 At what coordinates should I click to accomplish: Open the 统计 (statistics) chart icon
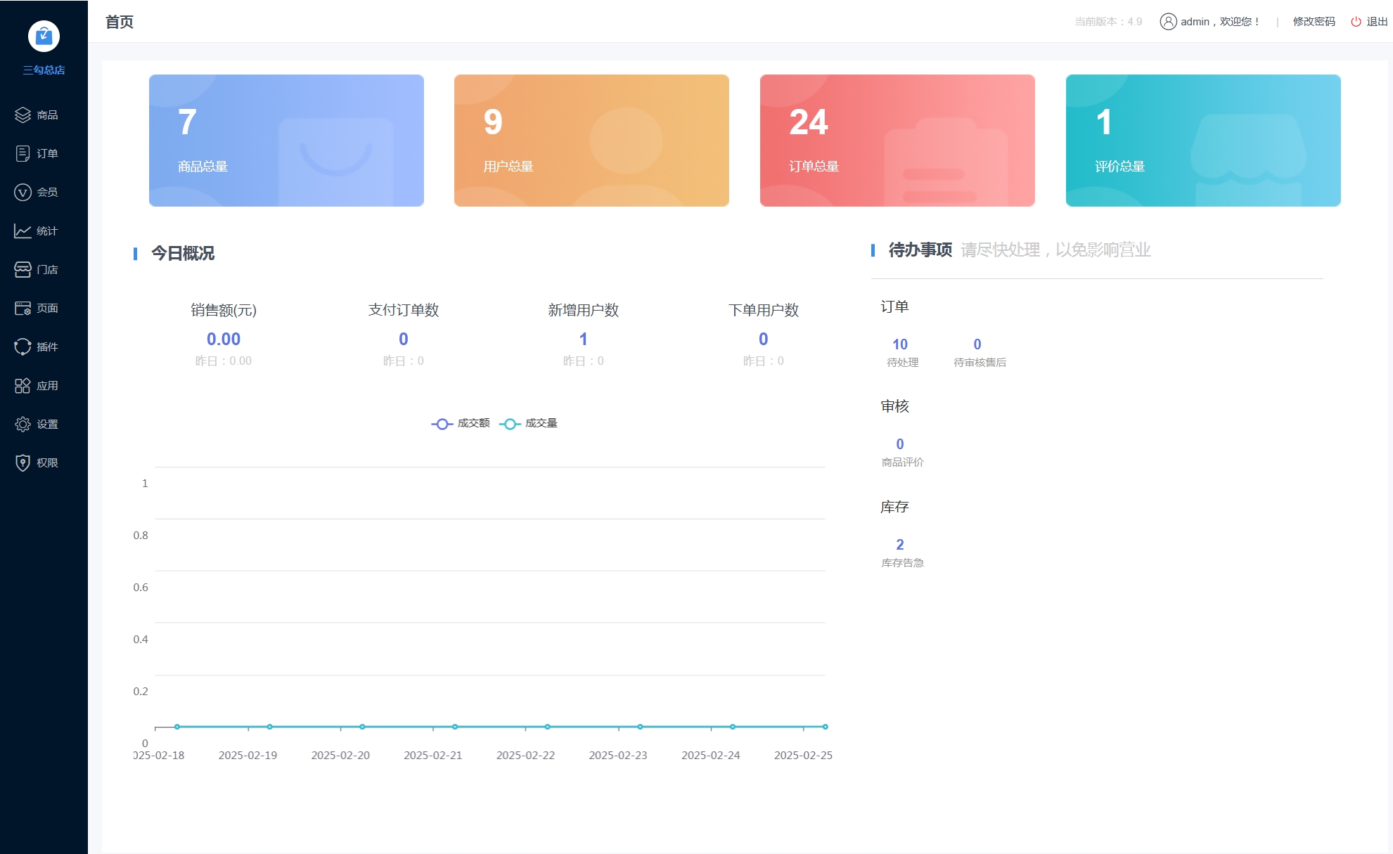(x=22, y=231)
